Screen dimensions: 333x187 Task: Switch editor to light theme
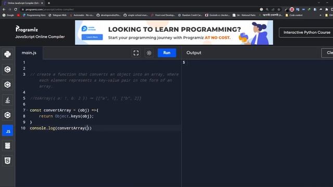coord(149,53)
